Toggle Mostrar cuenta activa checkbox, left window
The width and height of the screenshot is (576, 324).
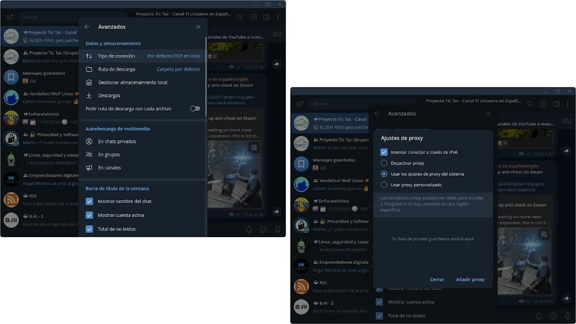89,215
